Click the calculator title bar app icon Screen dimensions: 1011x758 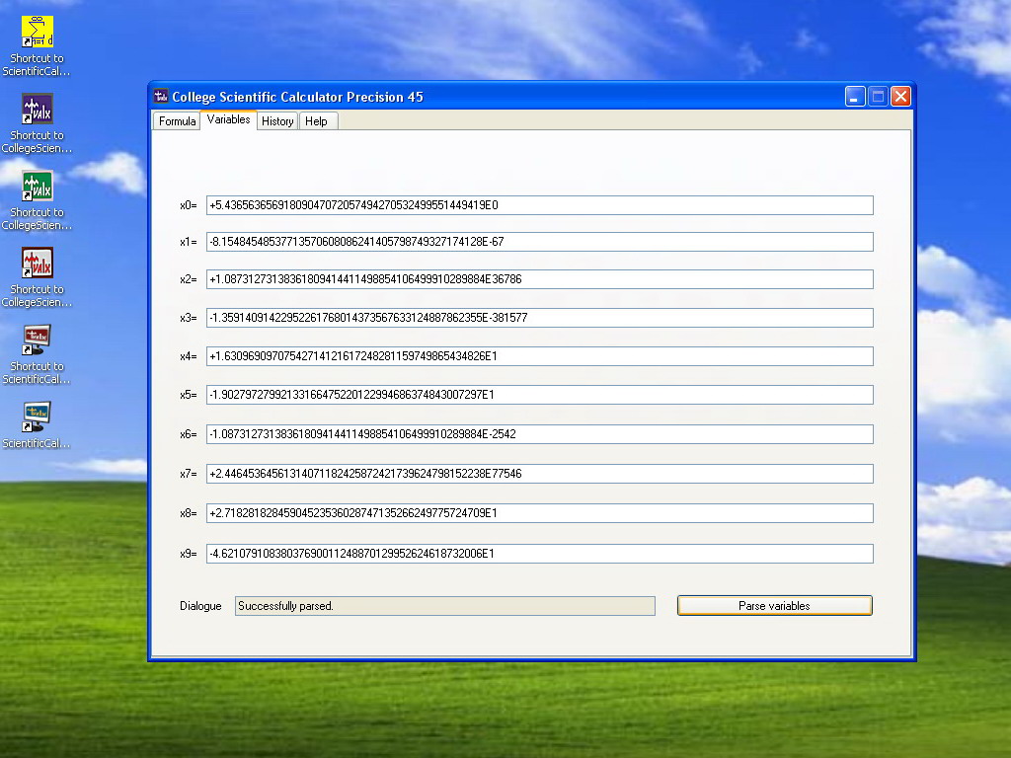[161, 97]
